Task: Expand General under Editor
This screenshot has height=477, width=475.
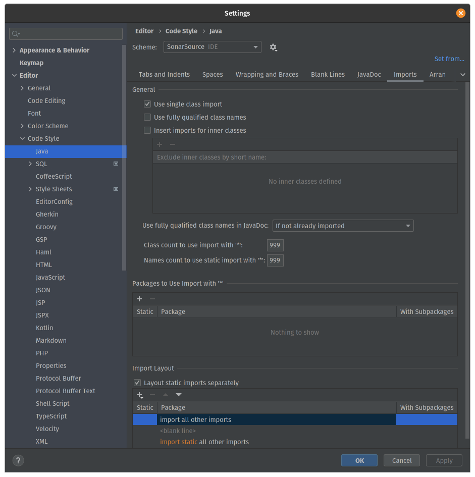Action: click(22, 88)
